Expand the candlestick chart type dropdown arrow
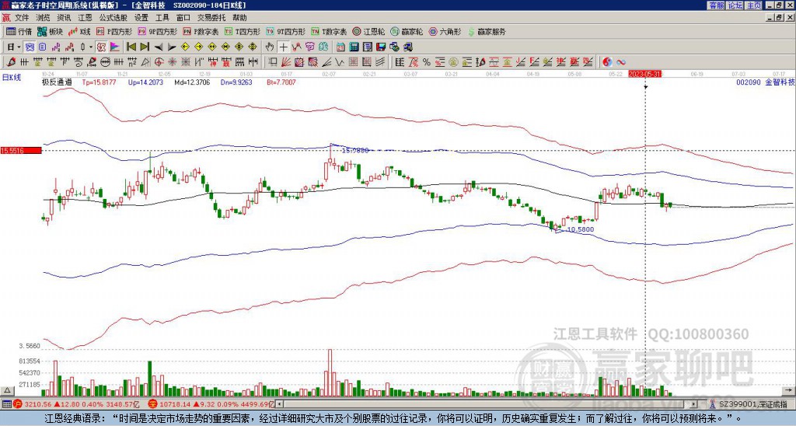 (91, 47)
